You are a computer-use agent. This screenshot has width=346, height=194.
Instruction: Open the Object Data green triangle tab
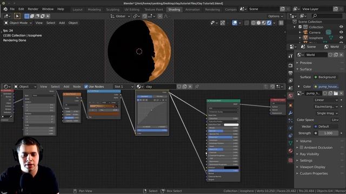click(290, 143)
